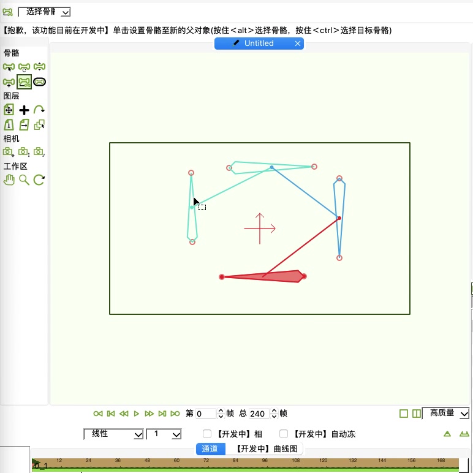Pick the layer move tool
473x473 pixels.
9,110
